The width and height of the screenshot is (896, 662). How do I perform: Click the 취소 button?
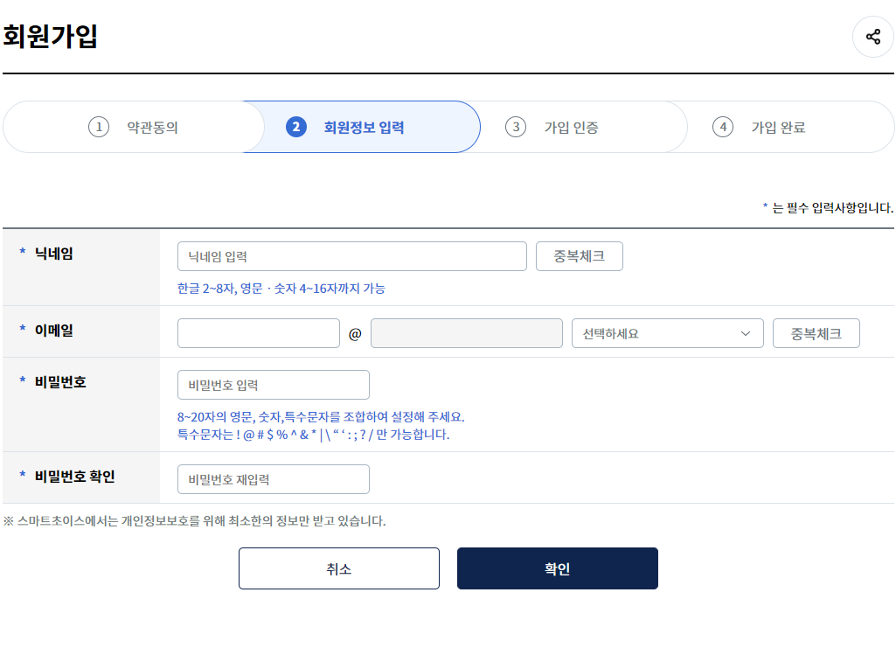pos(339,568)
